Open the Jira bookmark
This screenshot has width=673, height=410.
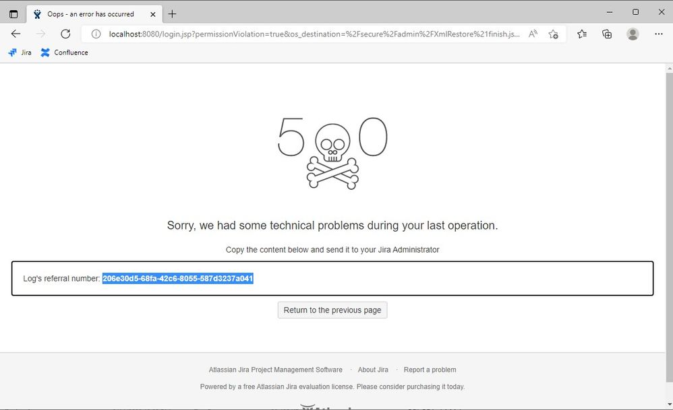20,53
